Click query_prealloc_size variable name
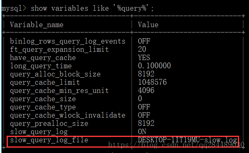This screenshot has width=249, height=153. click(x=49, y=123)
